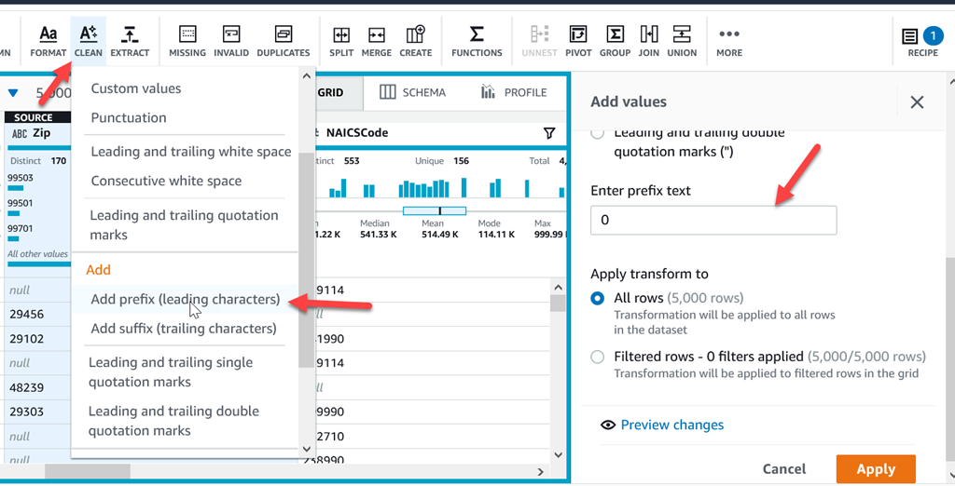Open NAICSCode column filter
This screenshot has width=955, height=486.
[549, 133]
